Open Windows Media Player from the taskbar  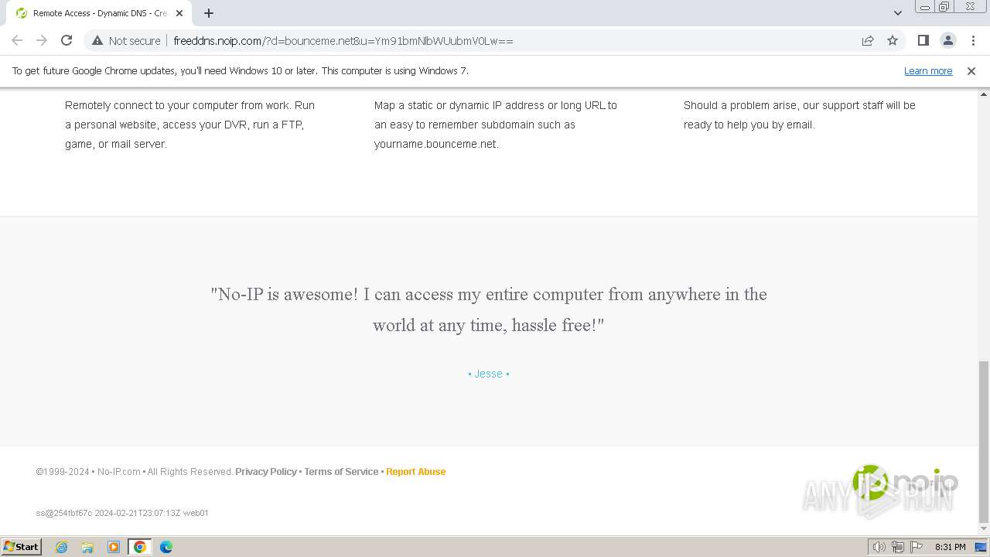[x=114, y=547]
